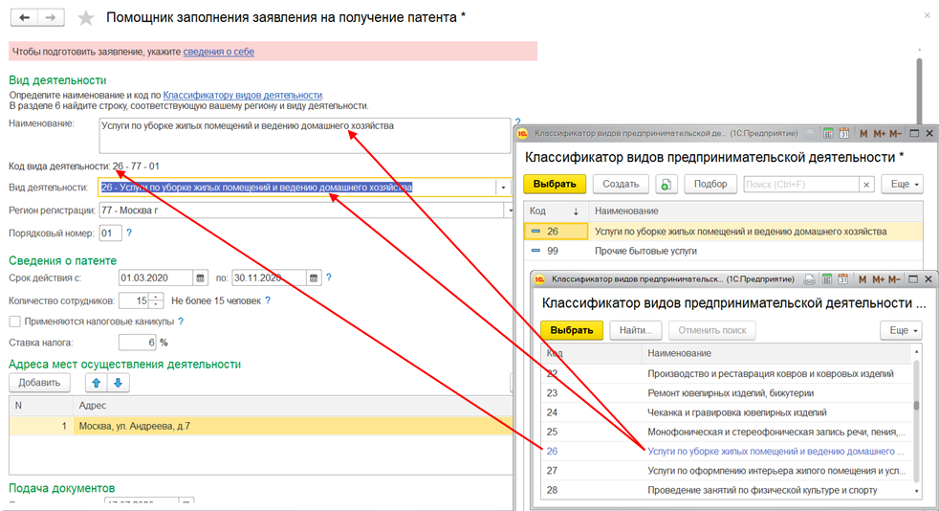939x511 pixels.
Task: Click printer icon in lower Классификатор window title bar
Action: [810, 279]
